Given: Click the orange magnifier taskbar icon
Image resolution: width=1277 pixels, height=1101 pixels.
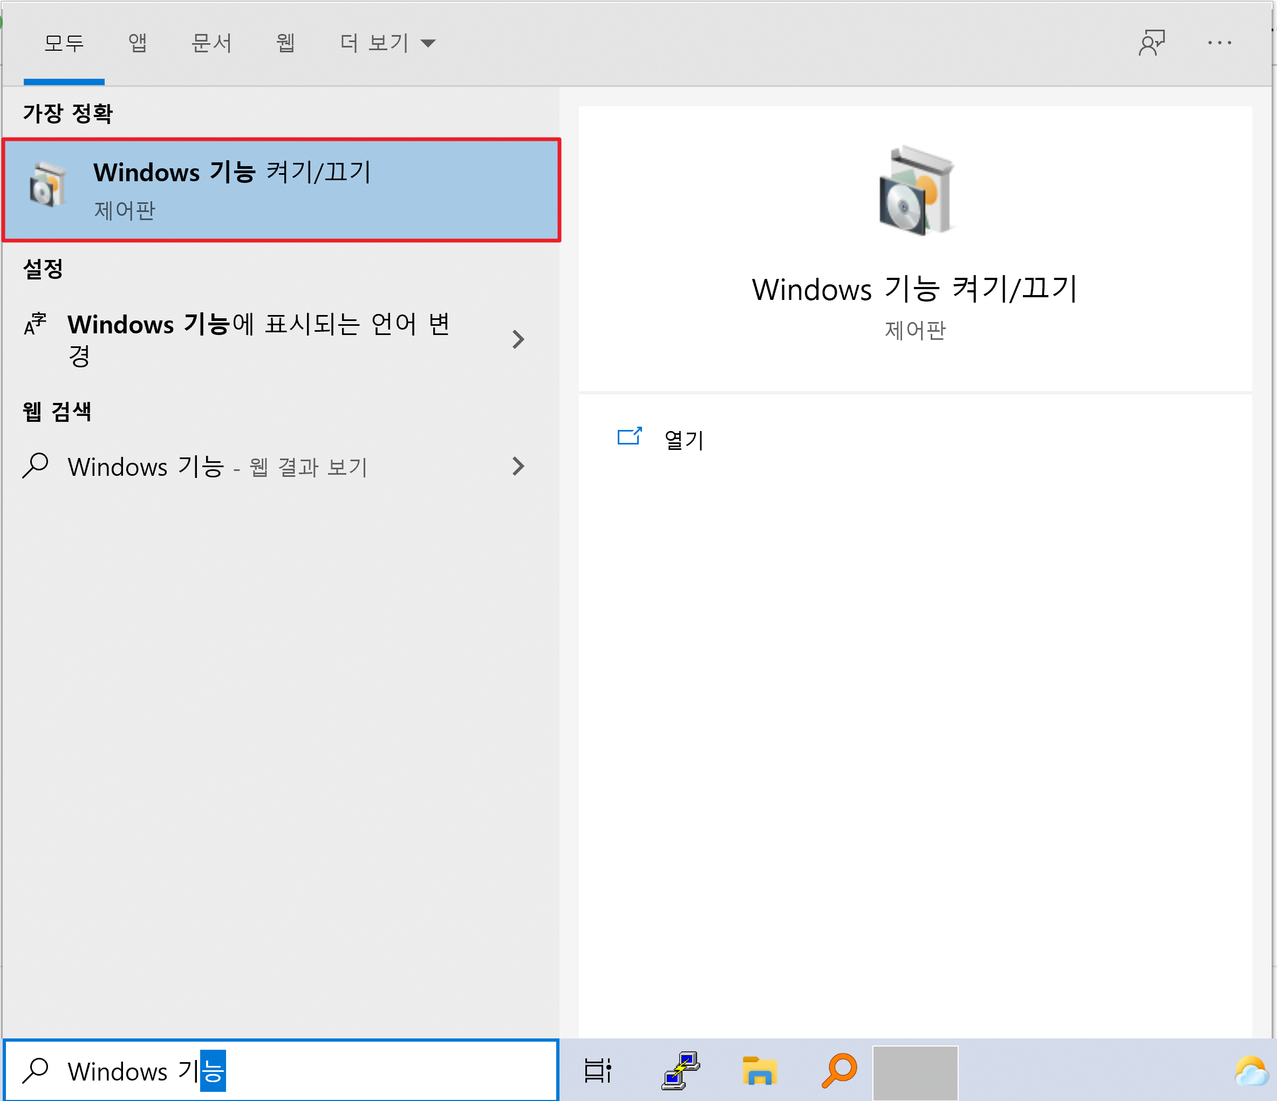Looking at the screenshot, I should coord(839,1071).
